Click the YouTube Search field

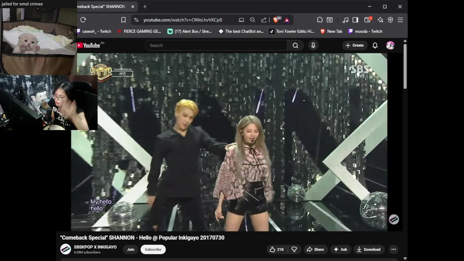(216, 45)
